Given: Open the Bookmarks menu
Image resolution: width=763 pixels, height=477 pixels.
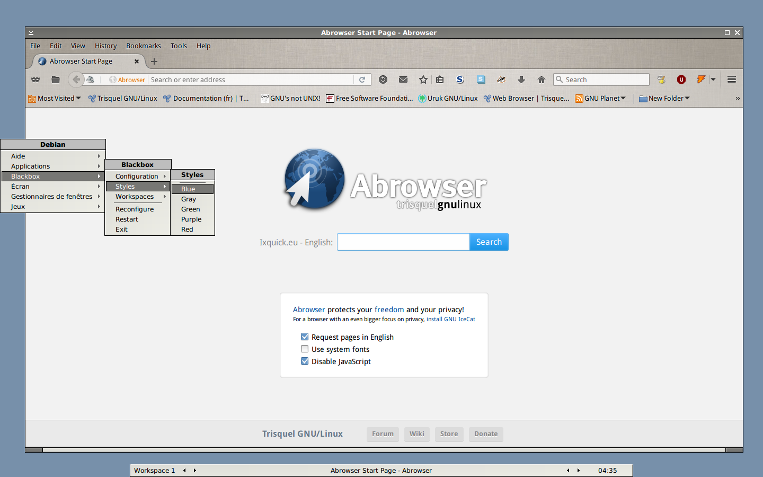Looking at the screenshot, I should coord(144,46).
